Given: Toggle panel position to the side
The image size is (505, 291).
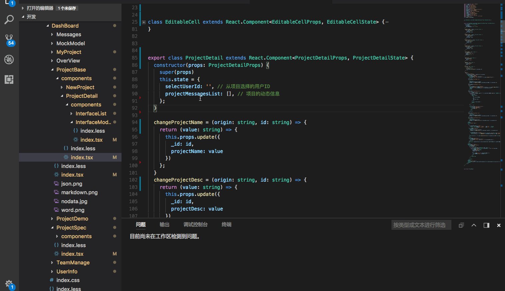Looking at the screenshot, I should [486, 225].
